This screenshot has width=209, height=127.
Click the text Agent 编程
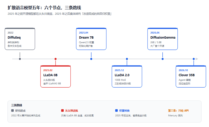[x=185, y=80]
